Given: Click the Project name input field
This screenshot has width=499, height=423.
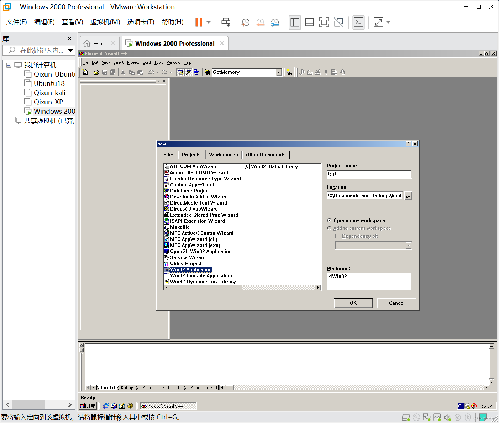Looking at the screenshot, I should pos(369,174).
